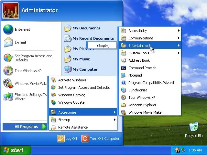
Task: Click Synchronize text label
Action: click(138, 90)
